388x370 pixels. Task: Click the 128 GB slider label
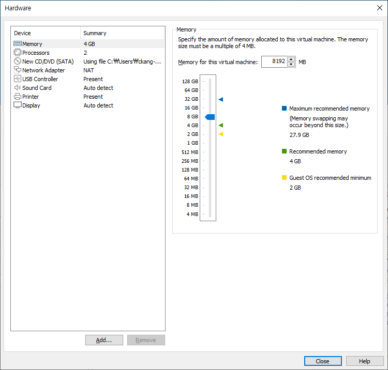click(x=190, y=81)
